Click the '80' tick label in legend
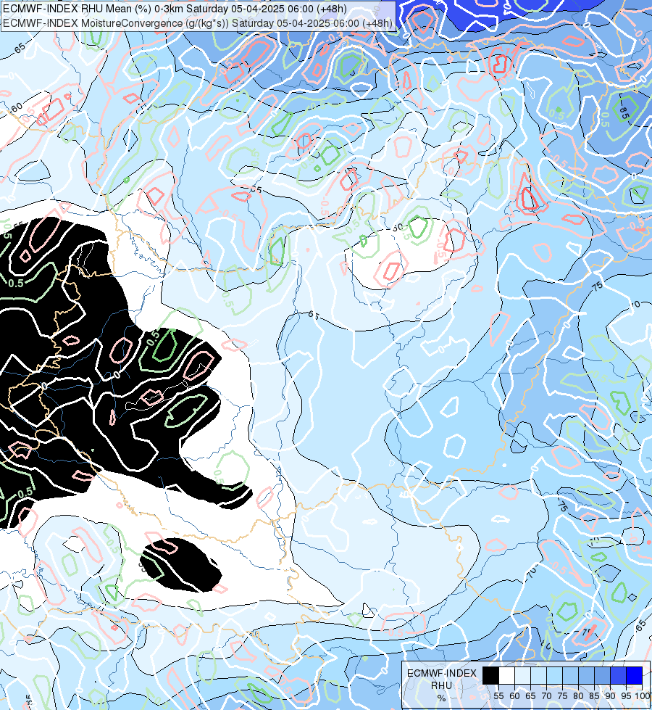Image resolution: width=652 pixels, height=710 pixels. pyautogui.click(x=578, y=696)
